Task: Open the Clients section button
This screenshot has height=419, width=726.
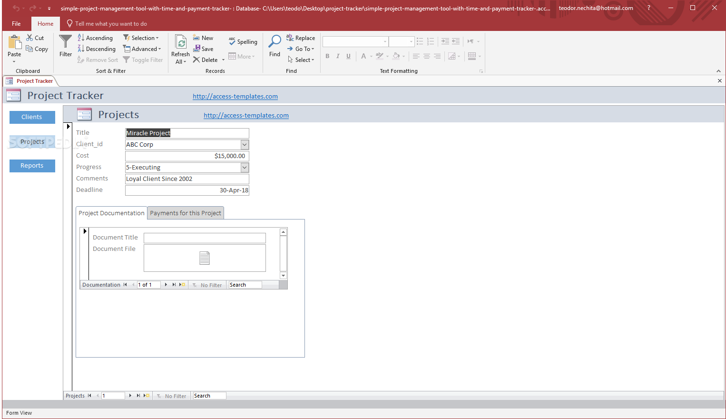Action: coord(32,117)
